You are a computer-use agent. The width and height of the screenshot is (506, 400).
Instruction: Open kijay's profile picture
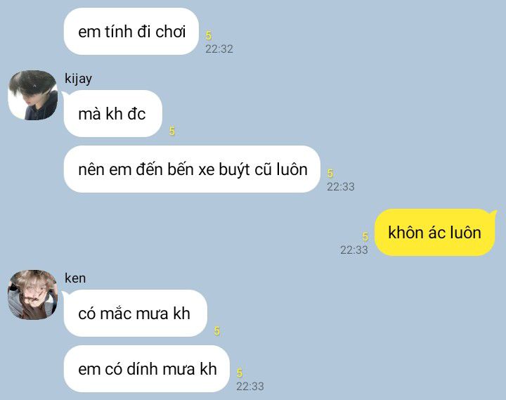tap(32, 95)
